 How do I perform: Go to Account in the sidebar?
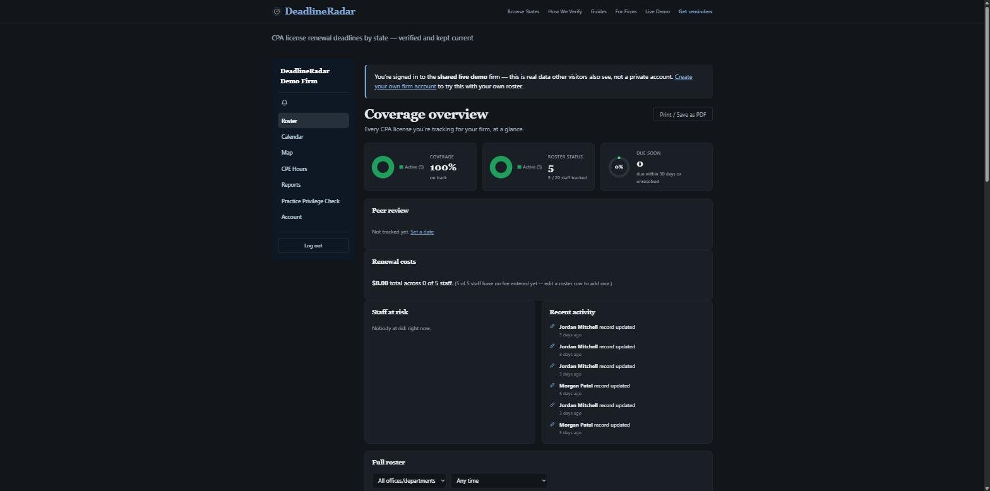(x=313, y=217)
